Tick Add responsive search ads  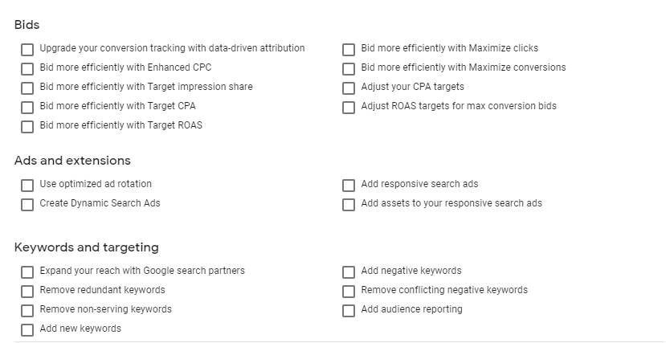349,185
